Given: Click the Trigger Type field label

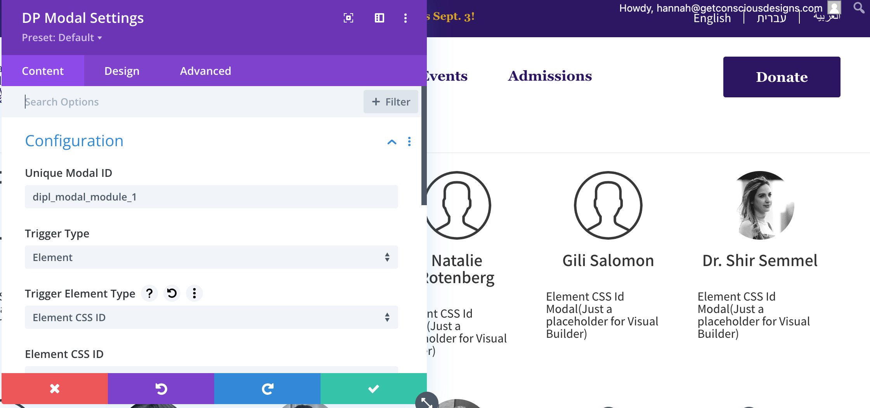Looking at the screenshot, I should (x=57, y=233).
